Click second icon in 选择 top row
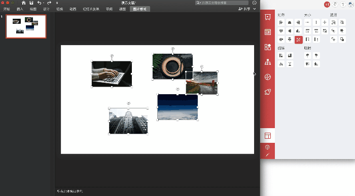Viewport: 355px width, 196px height. 342,22
